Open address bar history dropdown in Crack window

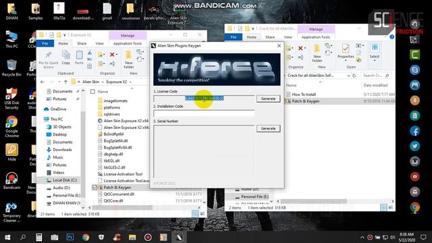click(x=348, y=76)
